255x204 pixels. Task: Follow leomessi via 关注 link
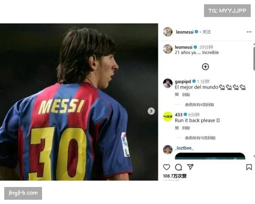tap(207, 32)
